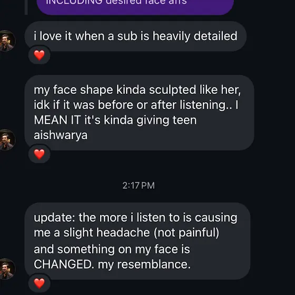Click the 2:17 PM timestamp

point(139,185)
